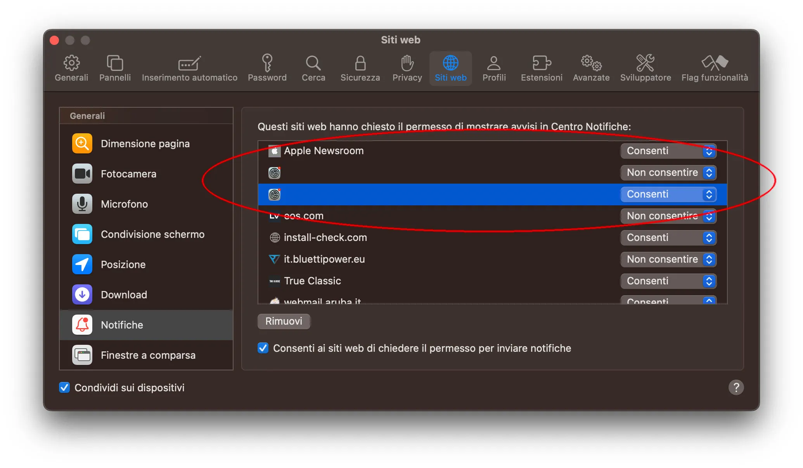Open the Generali settings tab
The width and height of the screenshot is (803, 468).
tap(71, 68)
